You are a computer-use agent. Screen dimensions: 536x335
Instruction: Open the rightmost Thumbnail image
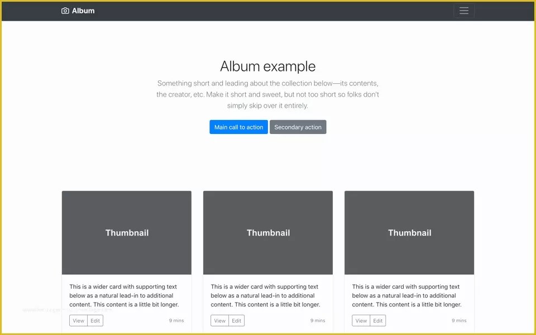click(x=409, y=232)
